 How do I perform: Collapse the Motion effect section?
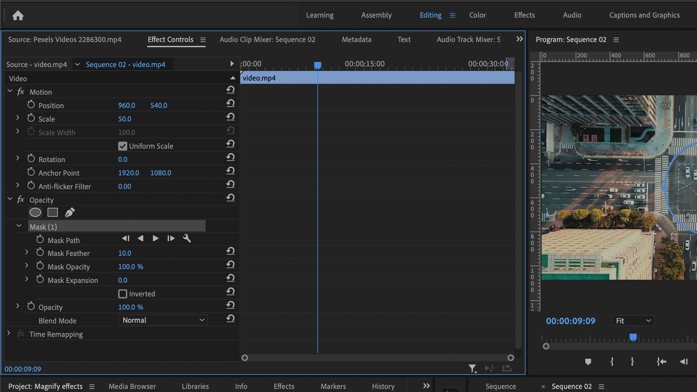(x=10, y=91)
